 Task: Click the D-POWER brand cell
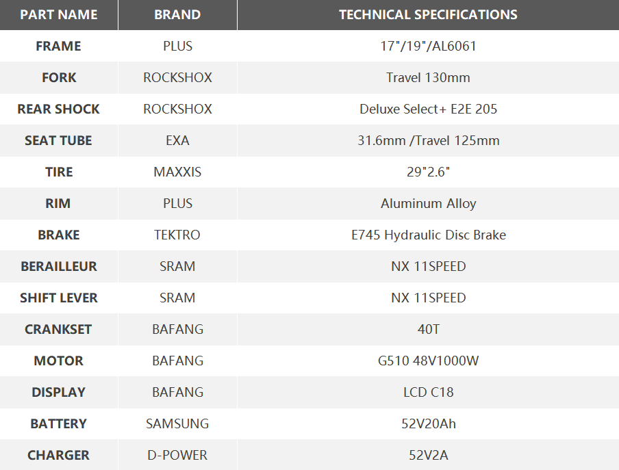[177, 455]
